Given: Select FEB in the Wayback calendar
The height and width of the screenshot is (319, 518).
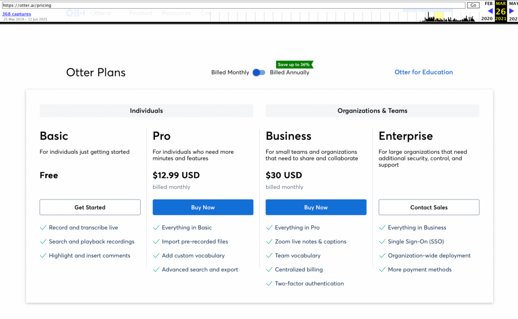Looking at the screenshot, I should click(489, 4).
